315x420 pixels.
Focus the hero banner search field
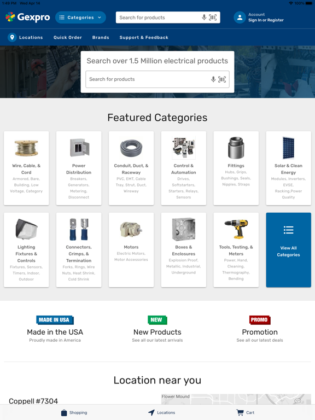(x=157, y=79)
